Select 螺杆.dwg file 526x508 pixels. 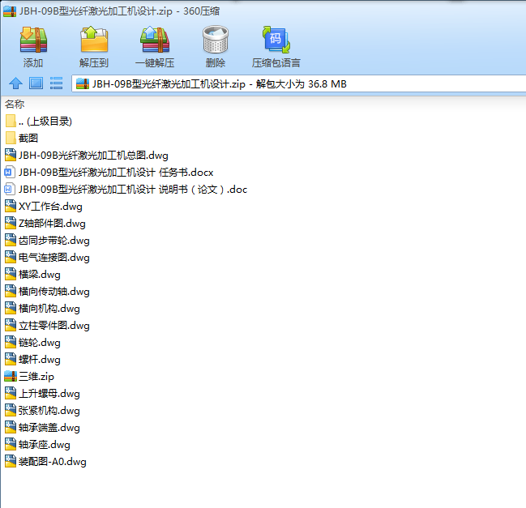[x=33, y=360]
